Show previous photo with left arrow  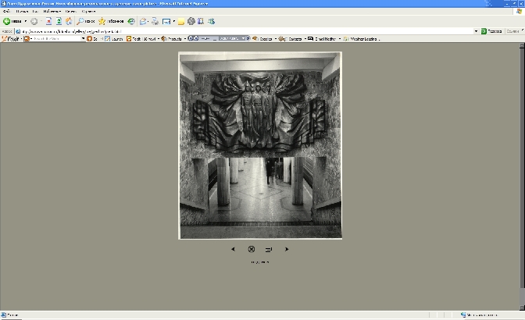tap(233, 249)
